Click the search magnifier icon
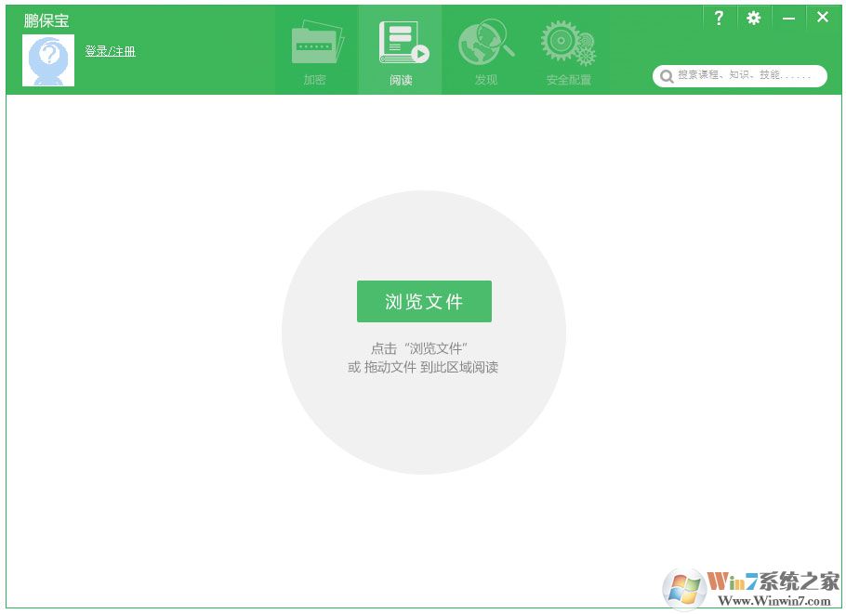This screenshot has width=846, height=614. pos(667,76)
